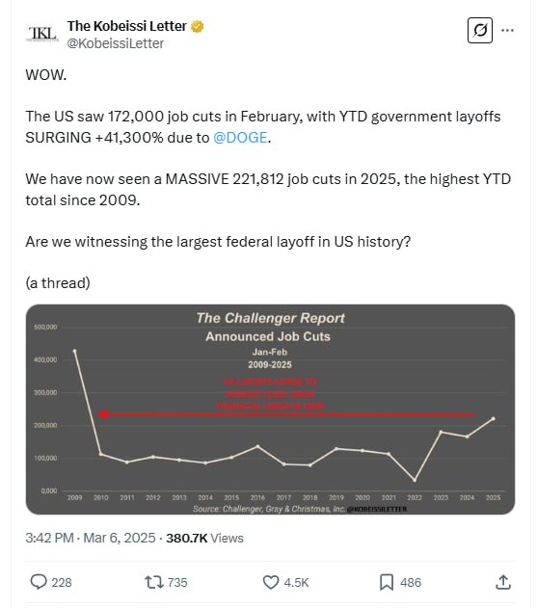Open the @DOGE mention link
Viewport: 537px width, 608px height.
point(240,138)
